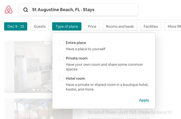181x119 pixels.
Task: Enable the Hotel room checkbox
Action: (x=61, y=78)
